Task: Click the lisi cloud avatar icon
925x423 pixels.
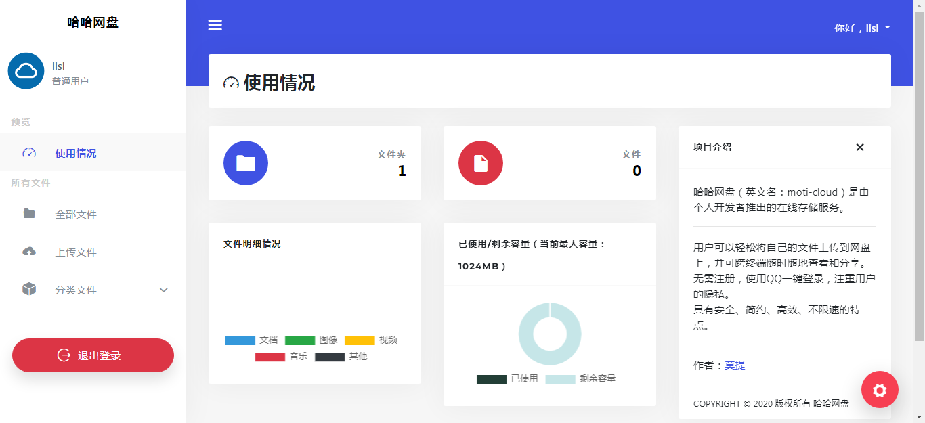Action: pyautogui.click(x=26, y=70)
